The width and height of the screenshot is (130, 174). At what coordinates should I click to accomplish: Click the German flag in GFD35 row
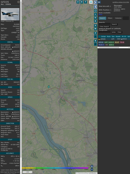[x=99, y=39]
